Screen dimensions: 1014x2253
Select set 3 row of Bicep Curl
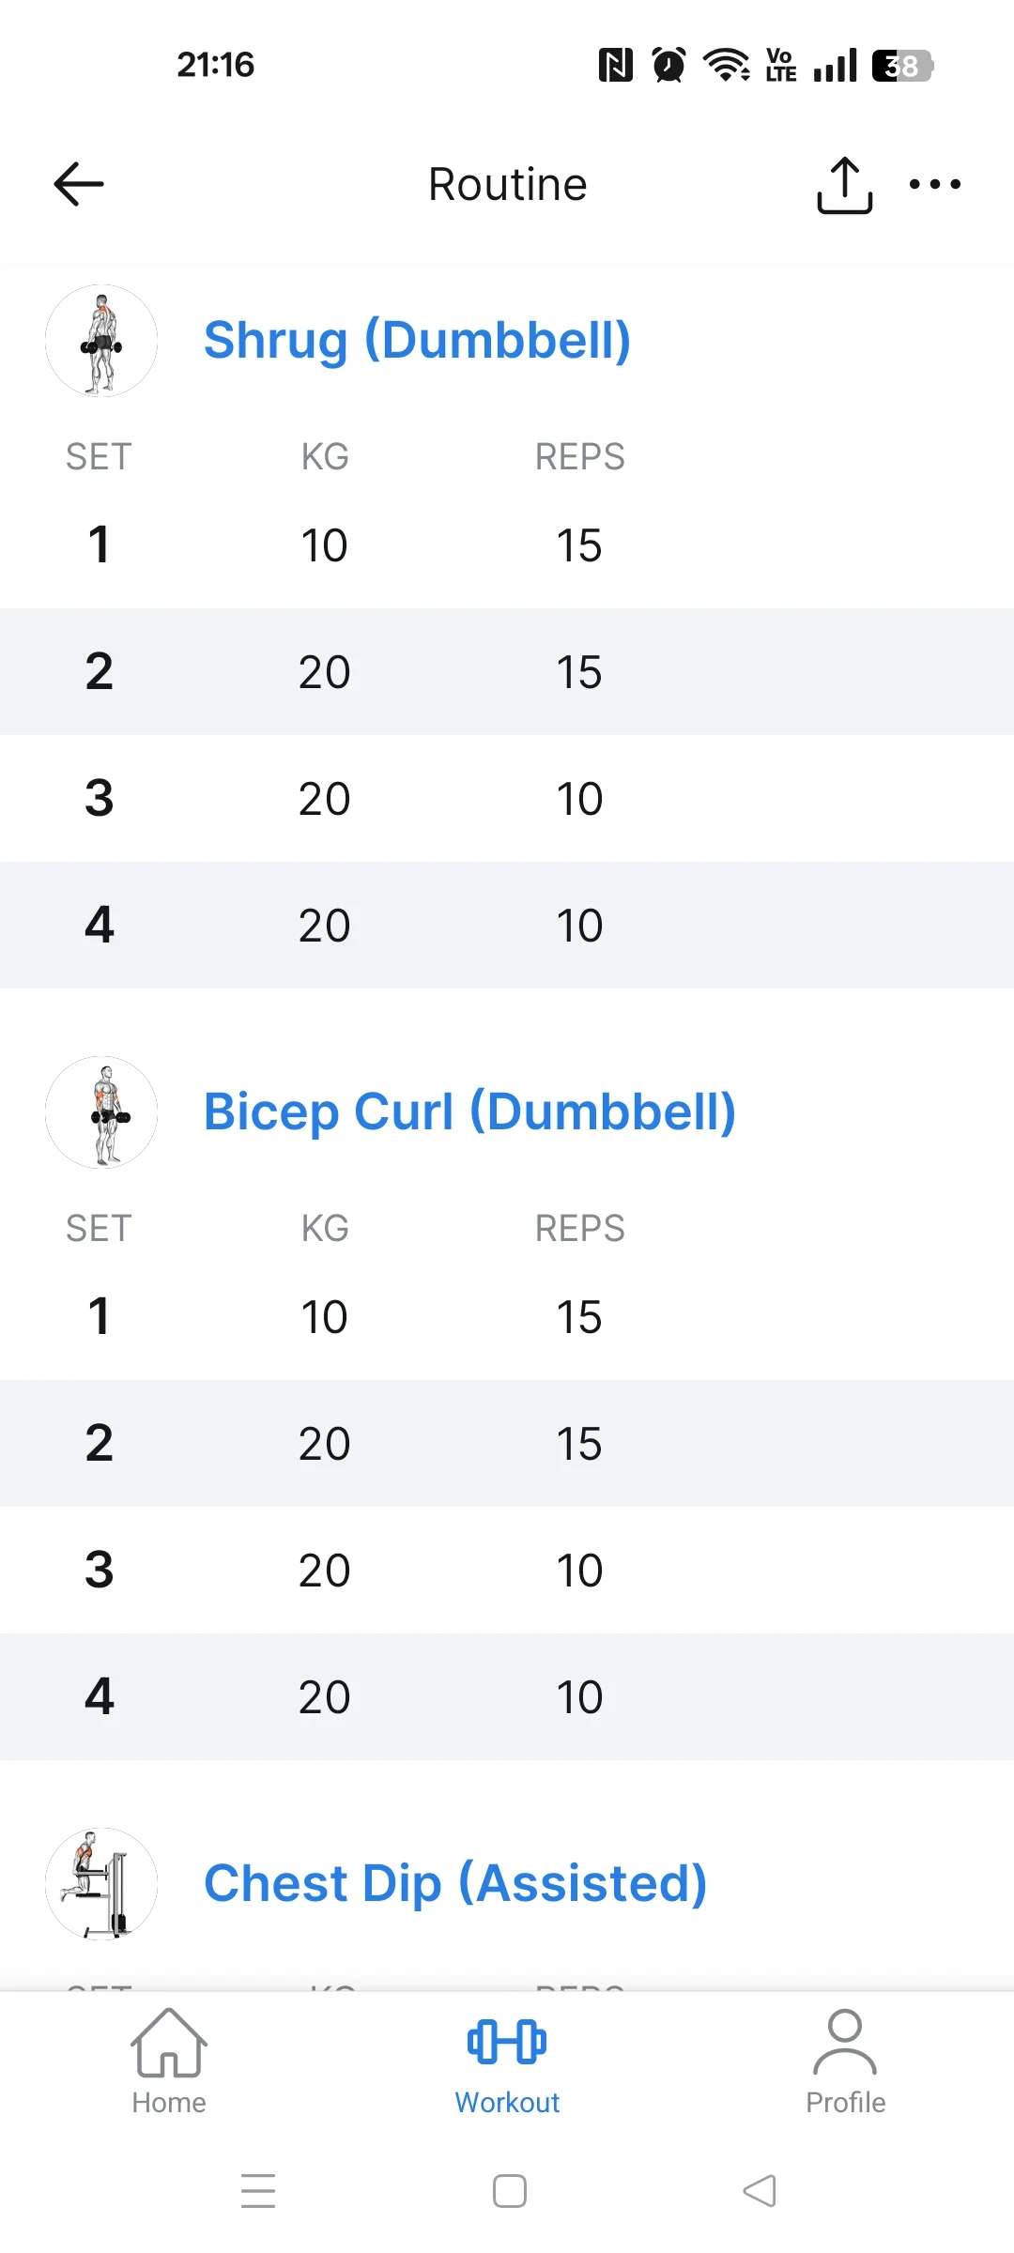507,1571
